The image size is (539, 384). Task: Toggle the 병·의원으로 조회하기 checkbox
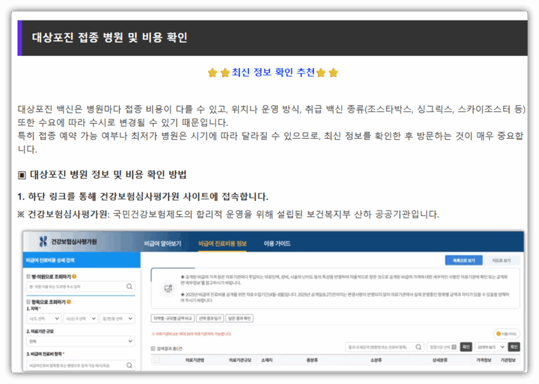tap(28, 277)
